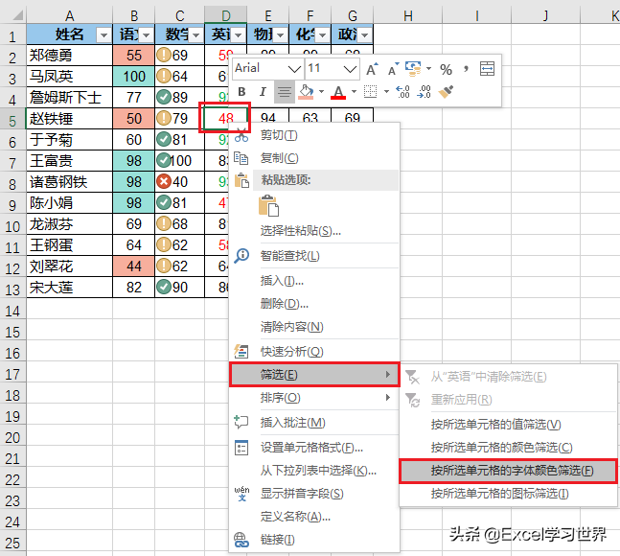Apply Accounting Number Format from mini toolbar
The height and width of the screenshot is (556, 620).
point(413,69)
